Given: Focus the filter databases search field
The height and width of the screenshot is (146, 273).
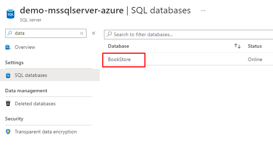Looking at the screenshot, I should (190, 34).
